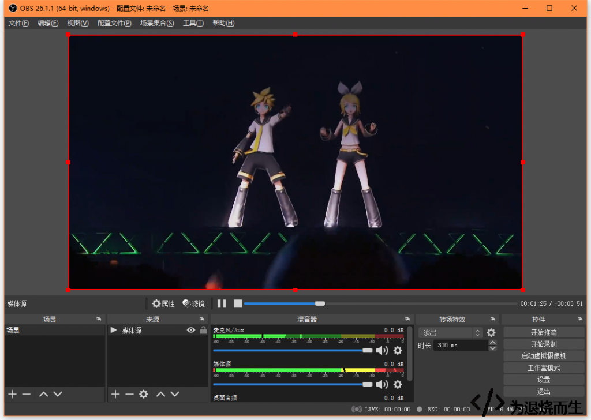Click 退出 to exit OBS
The height and width of the screenshot is (420, 591).
(x=544, y=392)
